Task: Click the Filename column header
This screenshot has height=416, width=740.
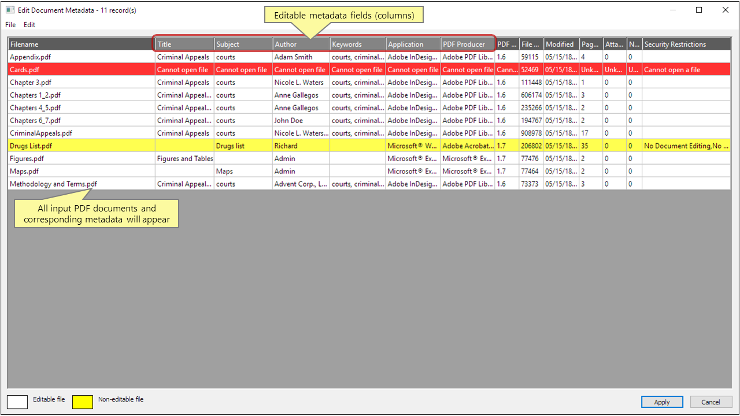Action: tap(81, 44)
